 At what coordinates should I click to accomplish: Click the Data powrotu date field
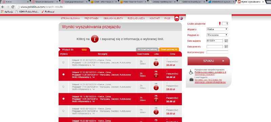[x=215, y=46]
